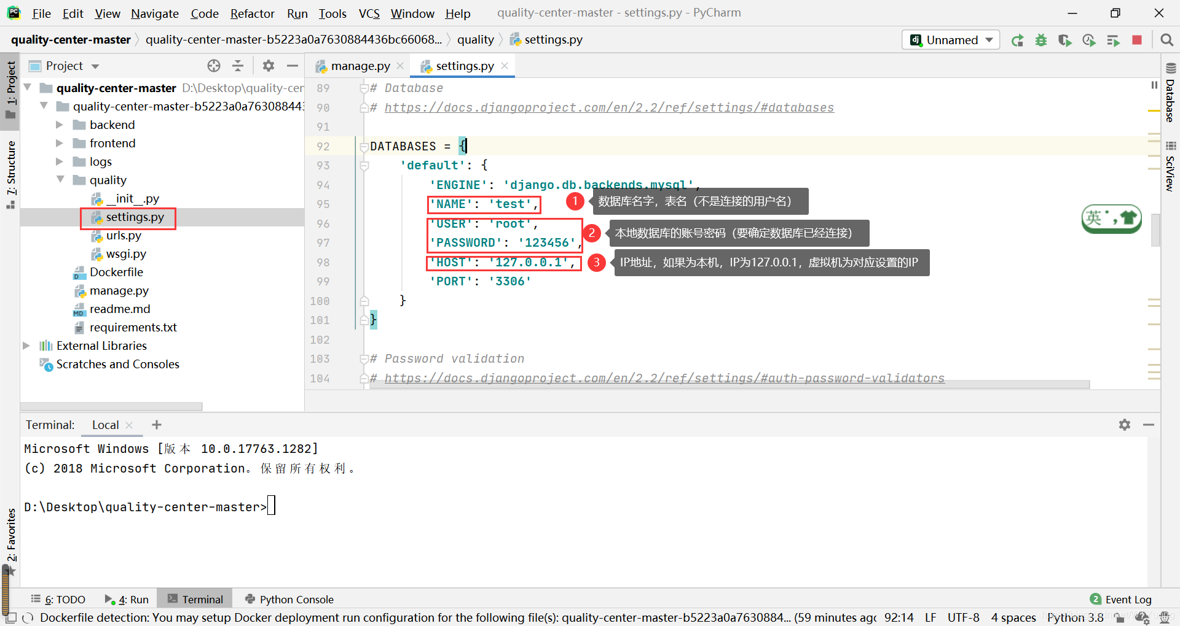The image size is (1180, 626).
Task: Click the auth-password-validators docs link
Action: [664, 378]
